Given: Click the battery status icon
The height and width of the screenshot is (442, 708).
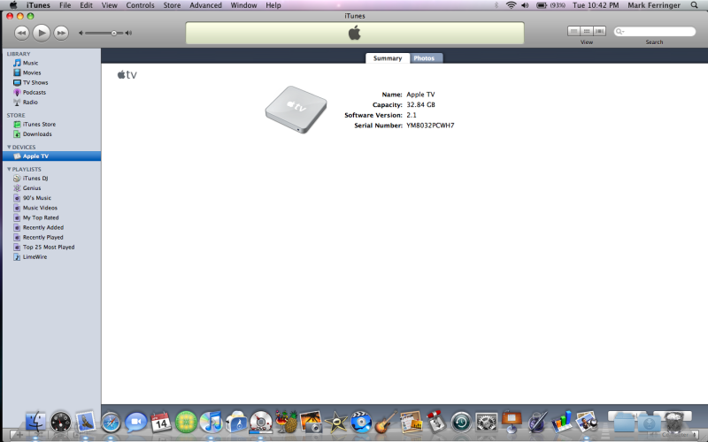Looking at the screenshot, I should [542, 5].
